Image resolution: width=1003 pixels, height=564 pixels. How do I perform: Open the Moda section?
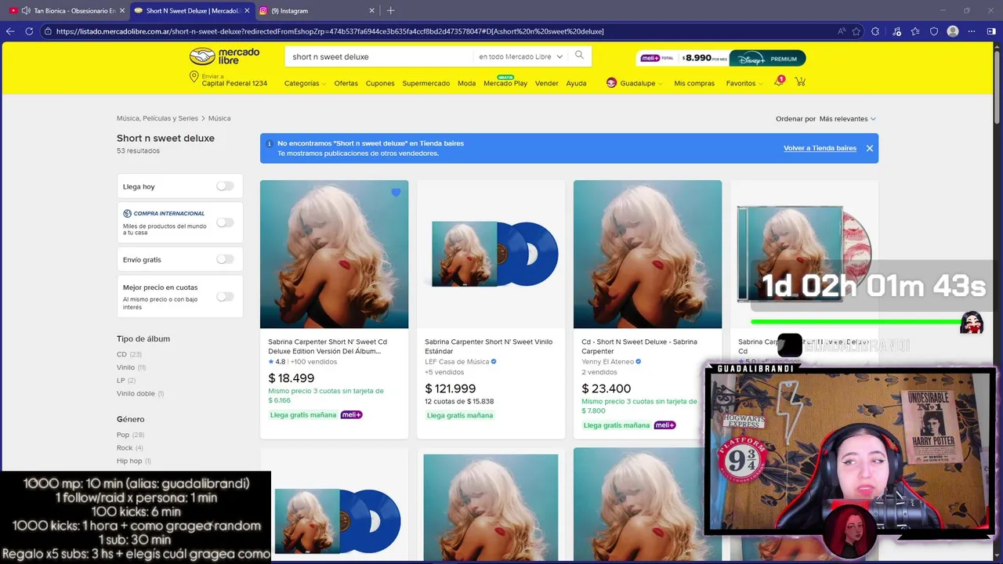pyautogui.click(x=467, y=83)
